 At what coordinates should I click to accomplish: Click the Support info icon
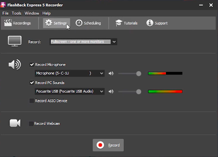coord(150,23)
